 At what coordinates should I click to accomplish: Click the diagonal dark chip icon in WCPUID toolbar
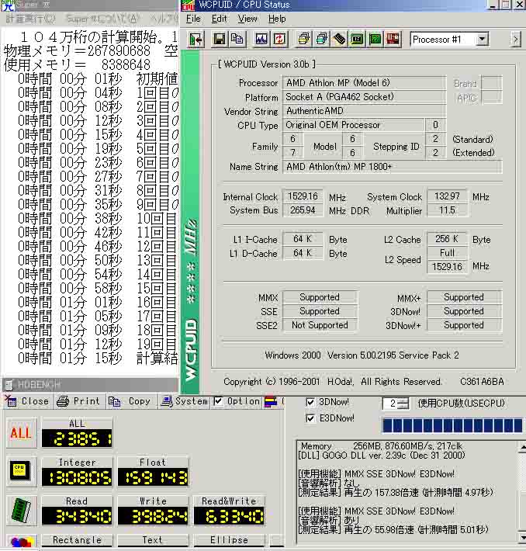tap(340, 39)
